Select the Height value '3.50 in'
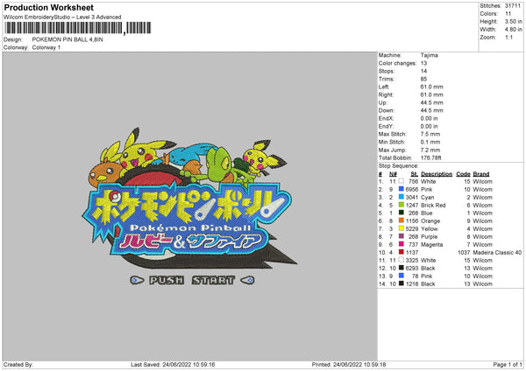The width and height of the screenshot is (526, 371). tap(513, 21)
